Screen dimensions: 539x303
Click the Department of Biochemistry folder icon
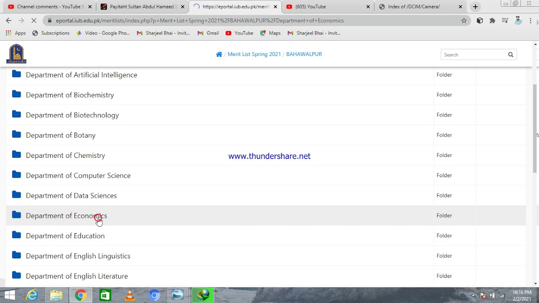(16, 94)
